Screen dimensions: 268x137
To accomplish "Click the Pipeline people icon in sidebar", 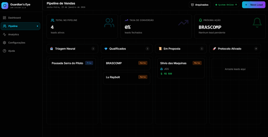I will point(5,26).
